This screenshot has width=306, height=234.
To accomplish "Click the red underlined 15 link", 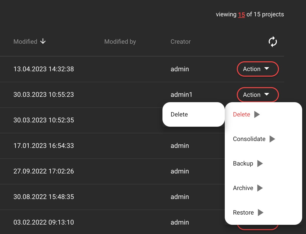I will click(241, 15).
